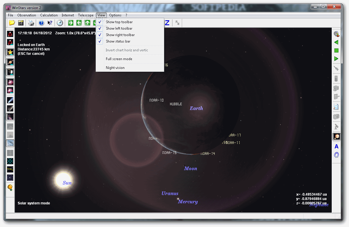Image resolution: width=349 pixels, height=227 pixels.
Task: Click the Sun label on the chart
Action: pyautogui.click(x=67, y=183)
